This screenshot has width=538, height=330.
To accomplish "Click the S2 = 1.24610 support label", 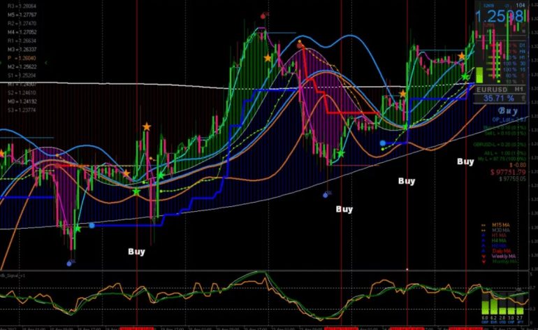I will (22, 93).
